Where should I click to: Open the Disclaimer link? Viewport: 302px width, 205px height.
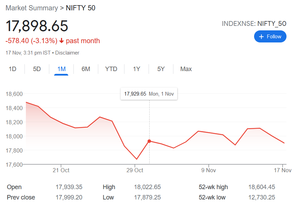point(67,53)
